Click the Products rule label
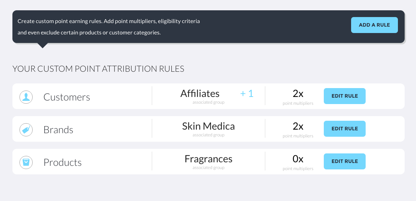Viewport: 416px width, 201px height. point(63,162)
